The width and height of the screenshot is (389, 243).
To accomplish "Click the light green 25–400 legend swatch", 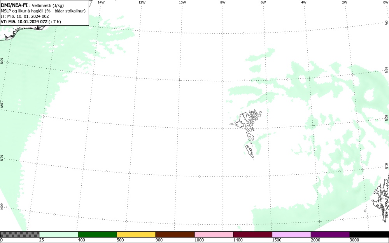I will [59, 234].
